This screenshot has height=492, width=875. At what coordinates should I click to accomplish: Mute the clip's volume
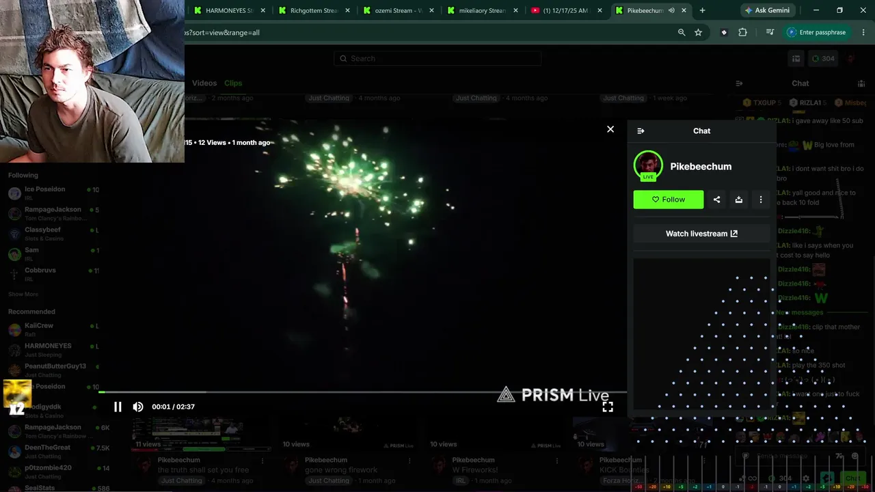click(x=138, y=407)
